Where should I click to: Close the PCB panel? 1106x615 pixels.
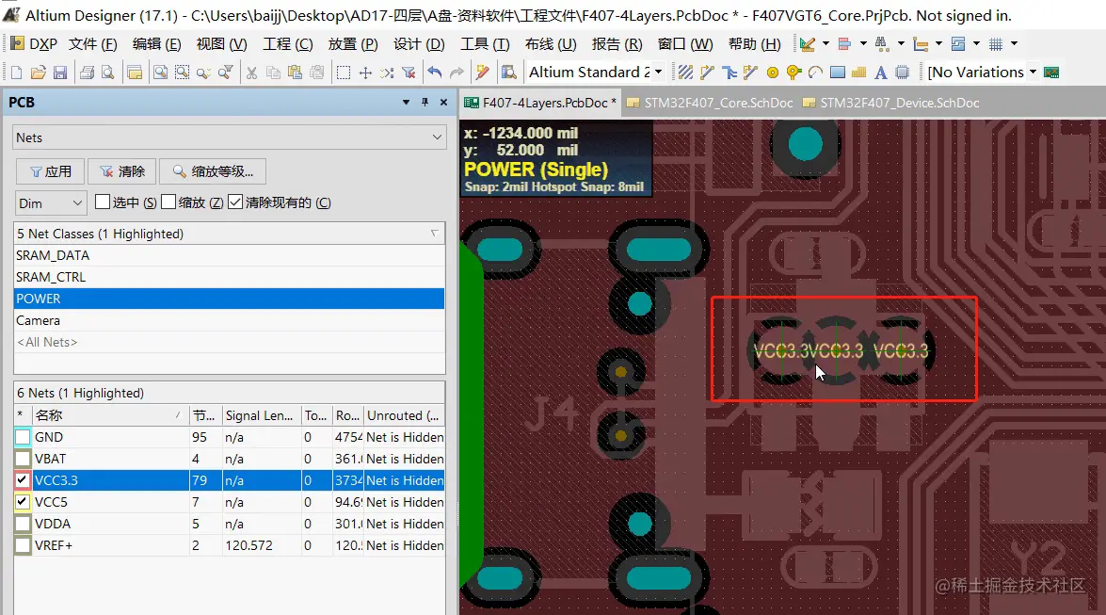[443, 103]
